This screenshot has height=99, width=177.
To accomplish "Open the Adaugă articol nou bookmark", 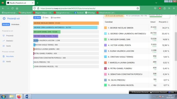I will pyautogui.click(x=63, y=13).
